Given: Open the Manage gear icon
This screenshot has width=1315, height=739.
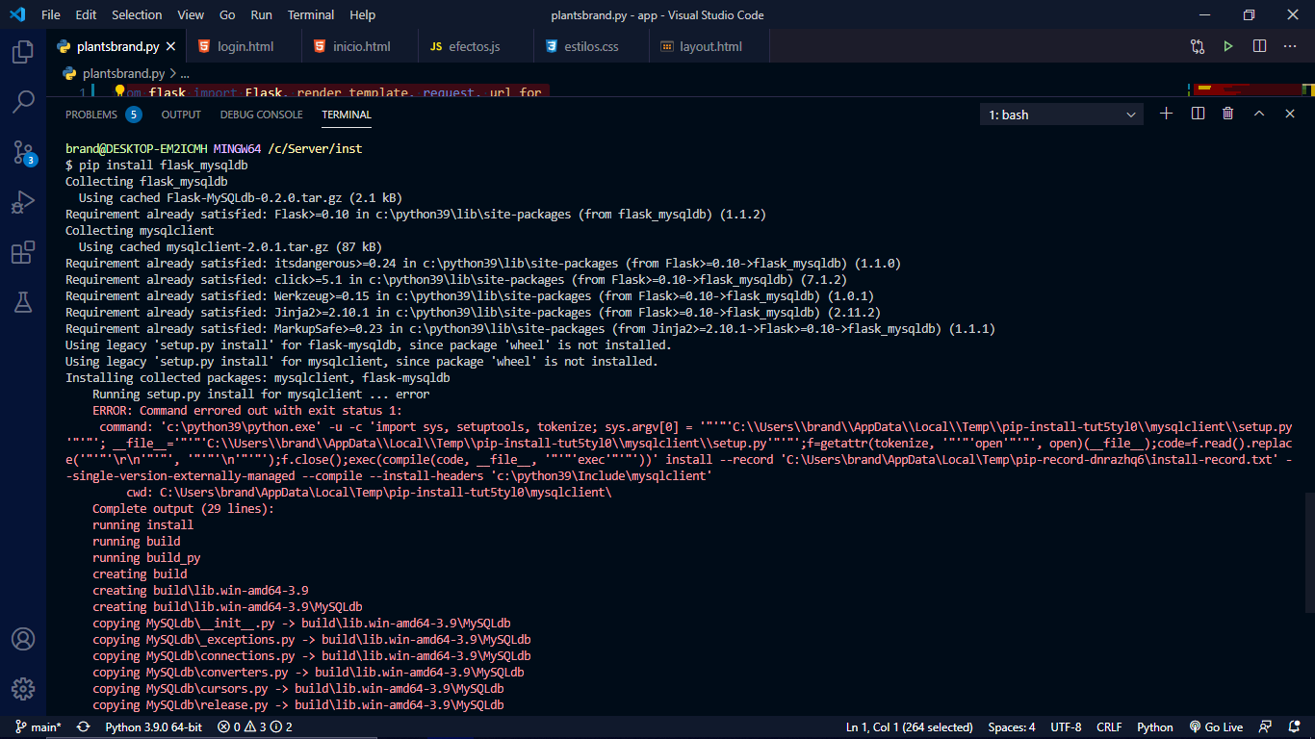Looking at the screenshot, I should [23, 689].
